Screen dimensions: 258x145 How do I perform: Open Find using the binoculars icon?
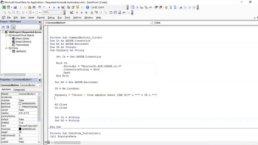34,7
